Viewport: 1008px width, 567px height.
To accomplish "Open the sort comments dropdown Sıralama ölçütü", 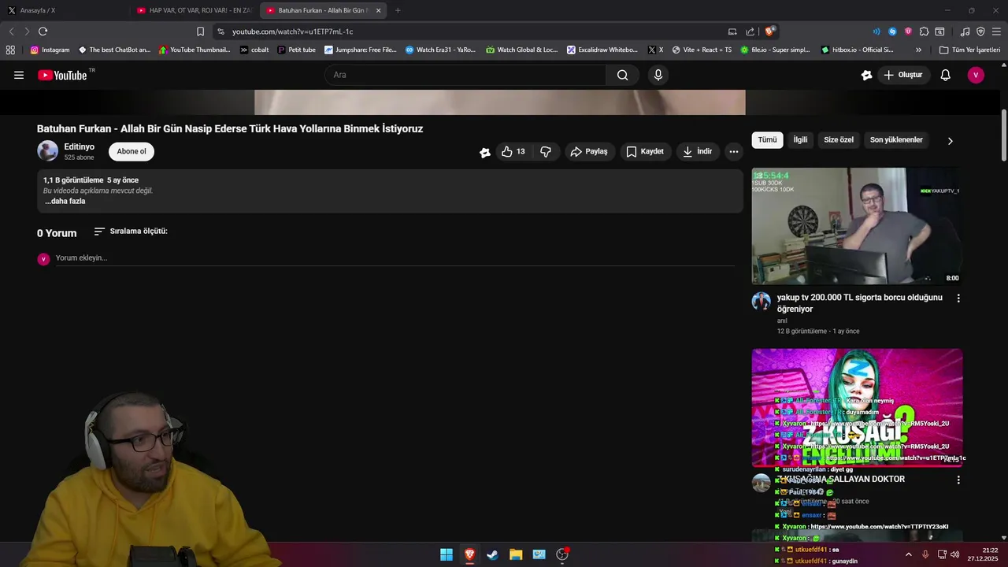I will click(131, 232).
